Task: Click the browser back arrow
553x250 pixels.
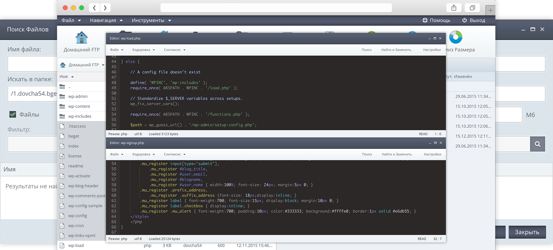Action: pyautogui.click(x=94, y=8)
